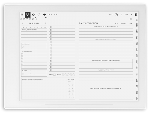Select the middle neutral mood face
Screen dimensions: 150x113
coord(68,75)
